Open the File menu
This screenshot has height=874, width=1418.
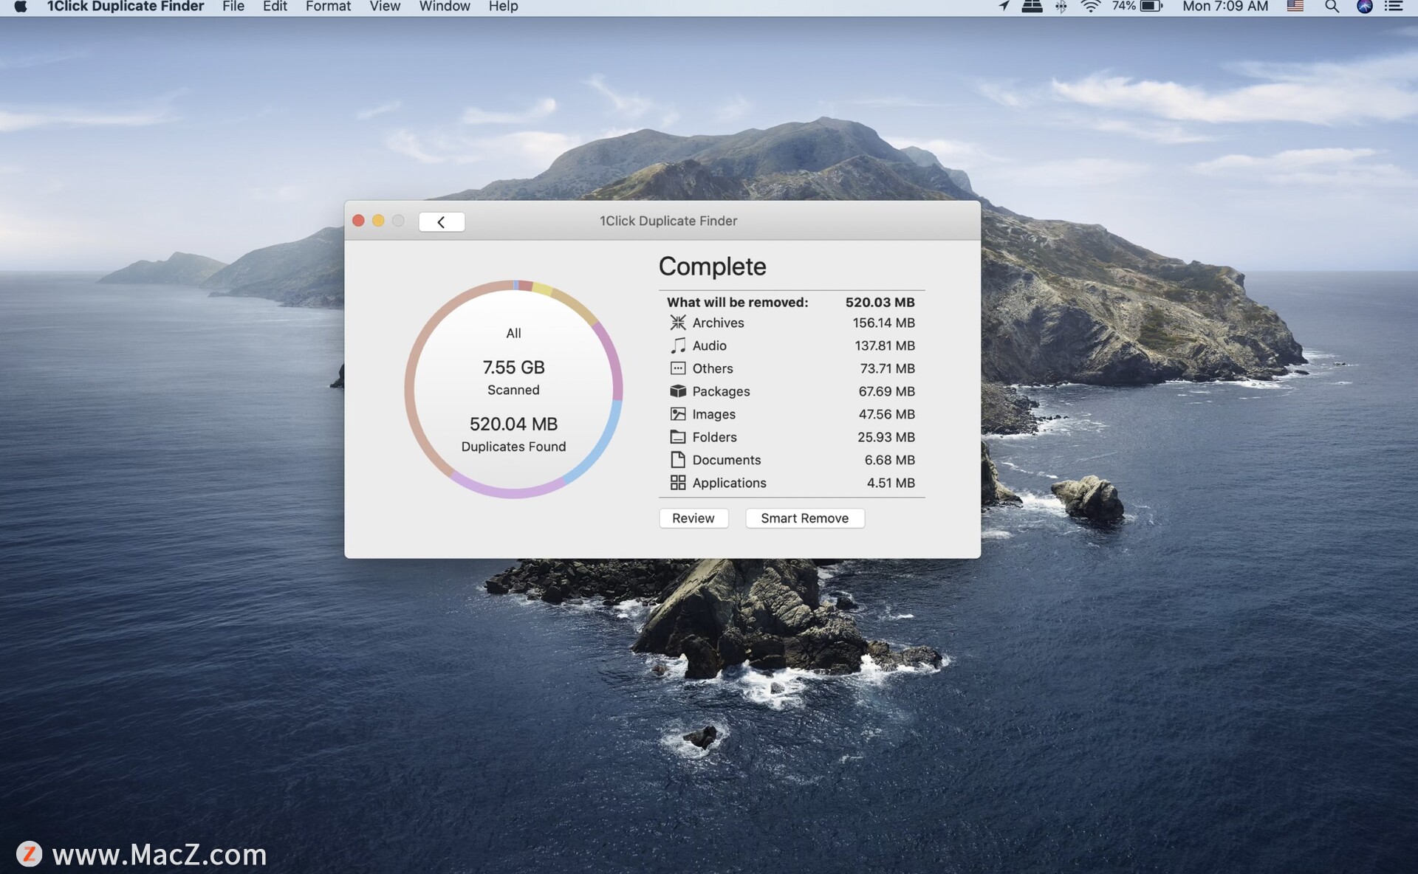[233, 7]
